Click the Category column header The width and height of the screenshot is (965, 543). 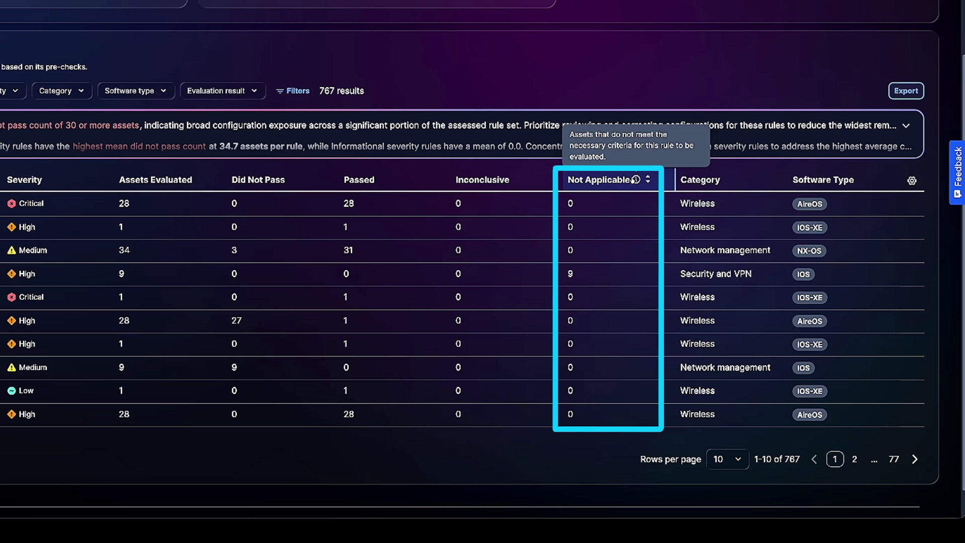700,180
